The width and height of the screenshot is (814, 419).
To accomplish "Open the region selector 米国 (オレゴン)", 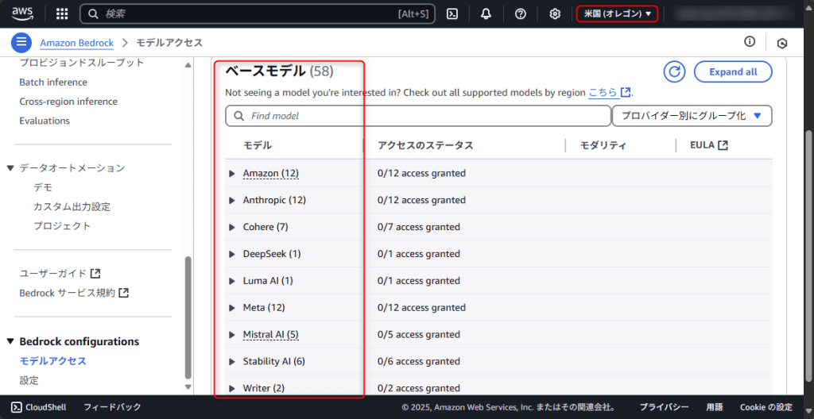I will [617, 14].
